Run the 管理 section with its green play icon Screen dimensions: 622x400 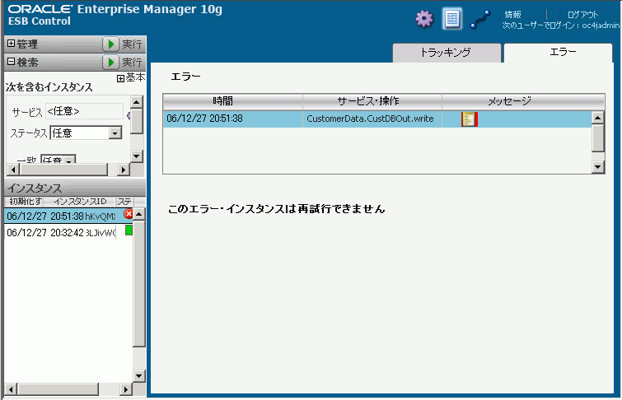click(110, 44)
